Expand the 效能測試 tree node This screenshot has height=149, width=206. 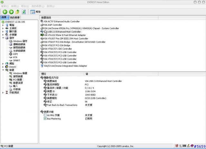coord(3,92)
